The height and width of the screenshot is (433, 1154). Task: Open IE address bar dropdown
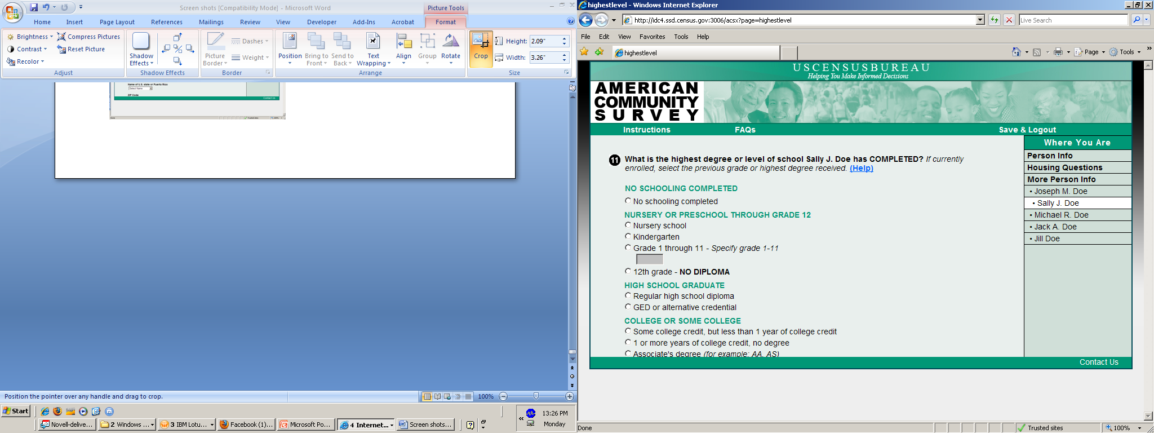coord(980,20)
